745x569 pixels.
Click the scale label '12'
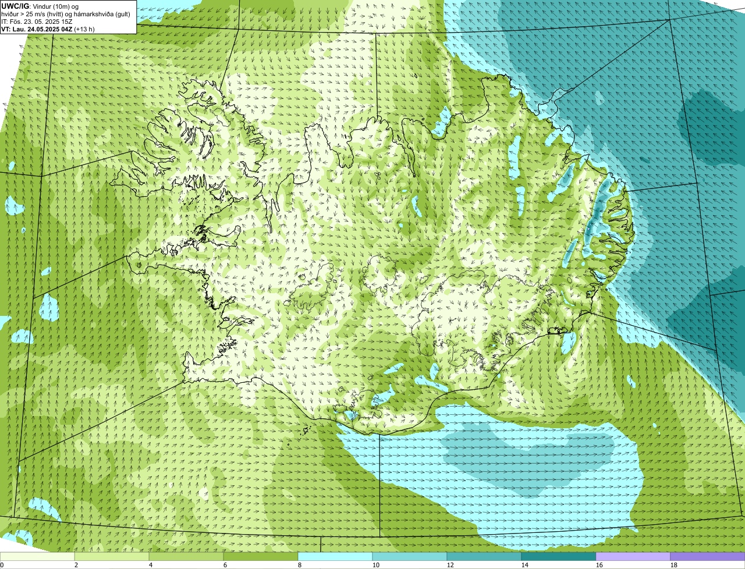(450, 565)
